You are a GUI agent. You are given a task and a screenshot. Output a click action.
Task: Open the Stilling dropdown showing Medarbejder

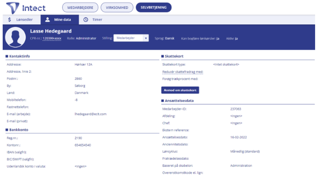click(131, 38)
